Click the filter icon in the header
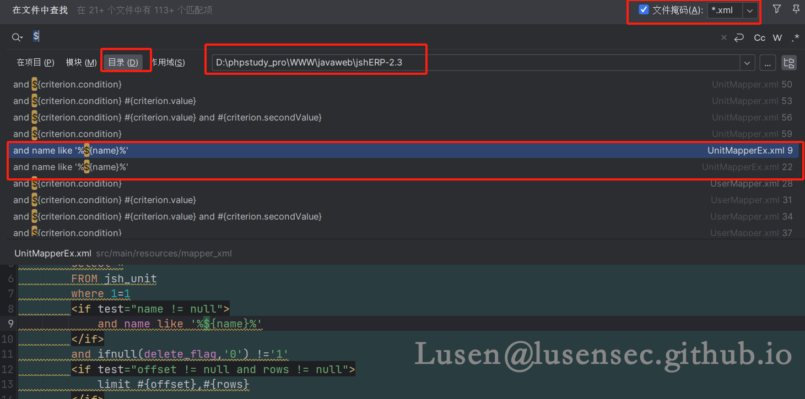805x399 pixels. (x=776, y=9)
